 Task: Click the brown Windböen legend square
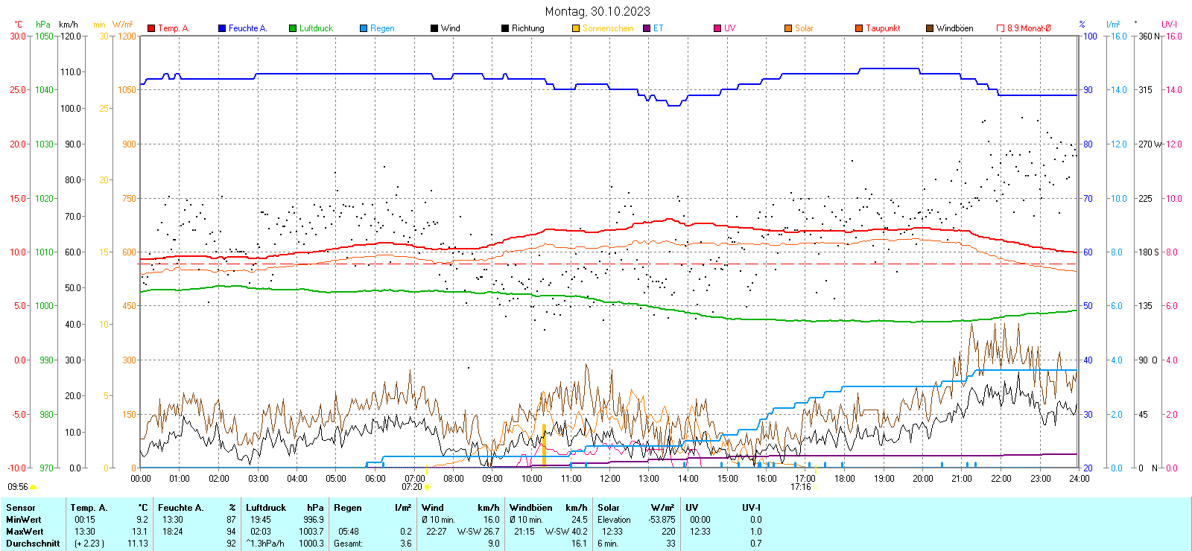930,28
